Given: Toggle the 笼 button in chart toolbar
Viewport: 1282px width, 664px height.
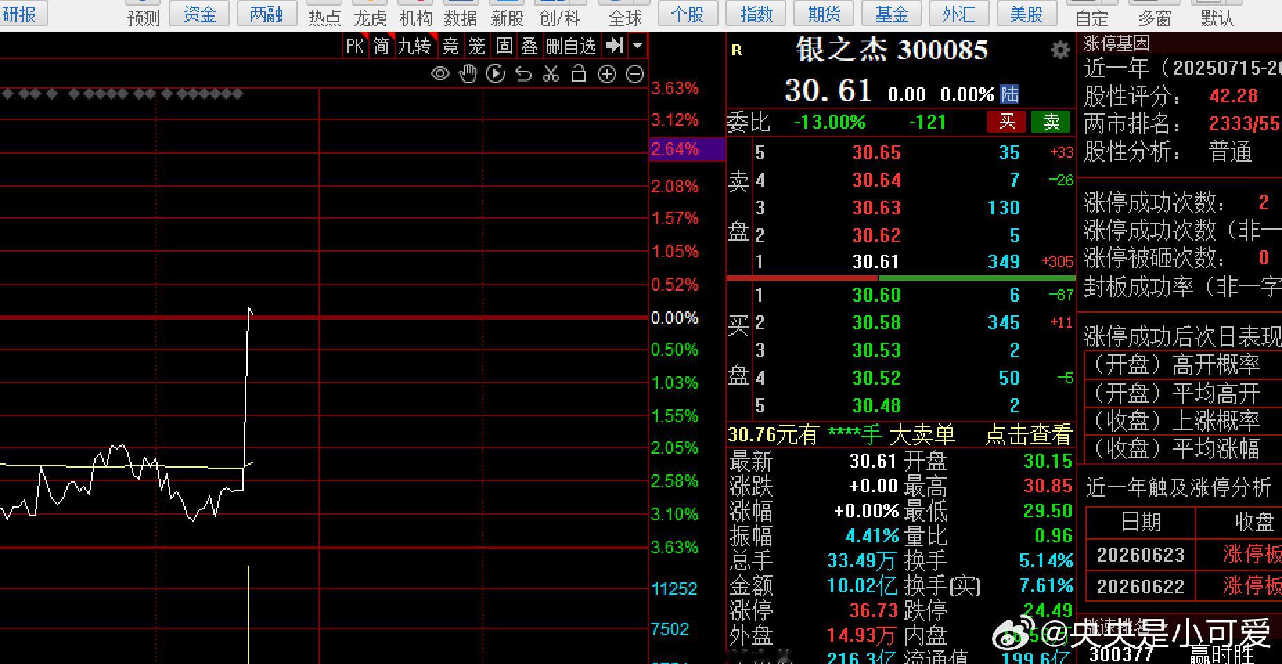Looking at the screenshot, I should pyautogui.click(x=477, y=46).
